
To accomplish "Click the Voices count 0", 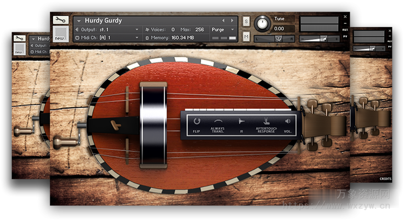I will 173,30.
